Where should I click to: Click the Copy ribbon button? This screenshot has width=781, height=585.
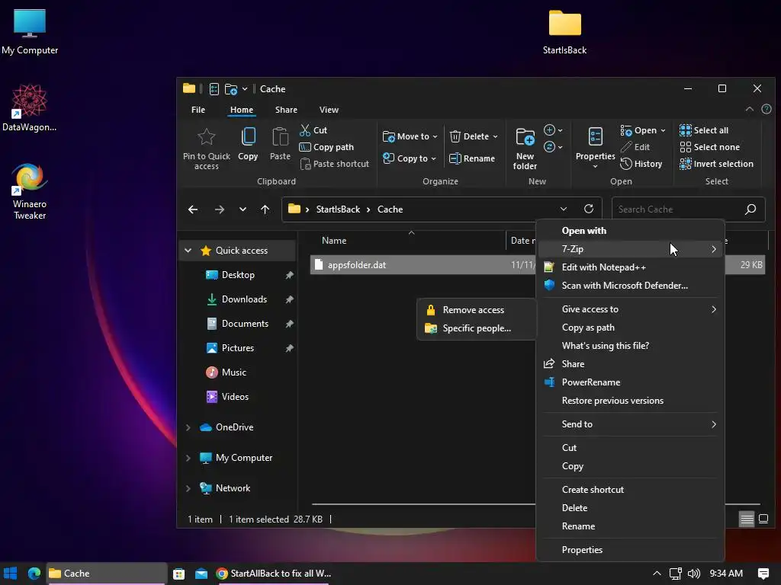pos(248,144)
